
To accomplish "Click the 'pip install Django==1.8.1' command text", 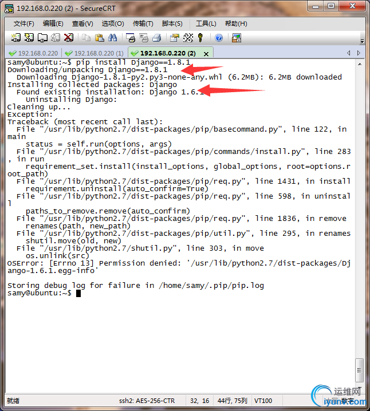I will (x=133, y=62).
